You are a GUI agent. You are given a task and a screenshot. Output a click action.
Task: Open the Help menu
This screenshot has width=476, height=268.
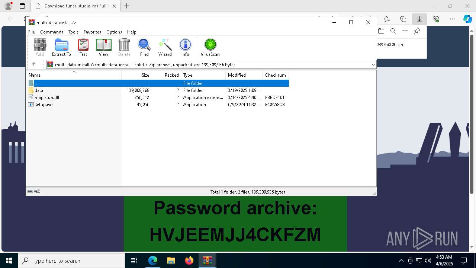tap(132, 32)
